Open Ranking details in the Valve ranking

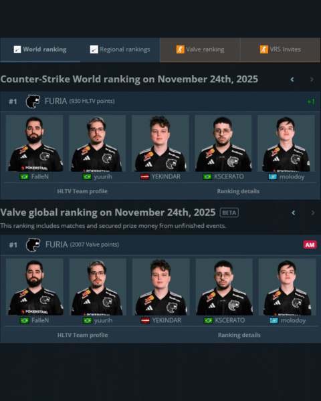click(x=239, y=335)
